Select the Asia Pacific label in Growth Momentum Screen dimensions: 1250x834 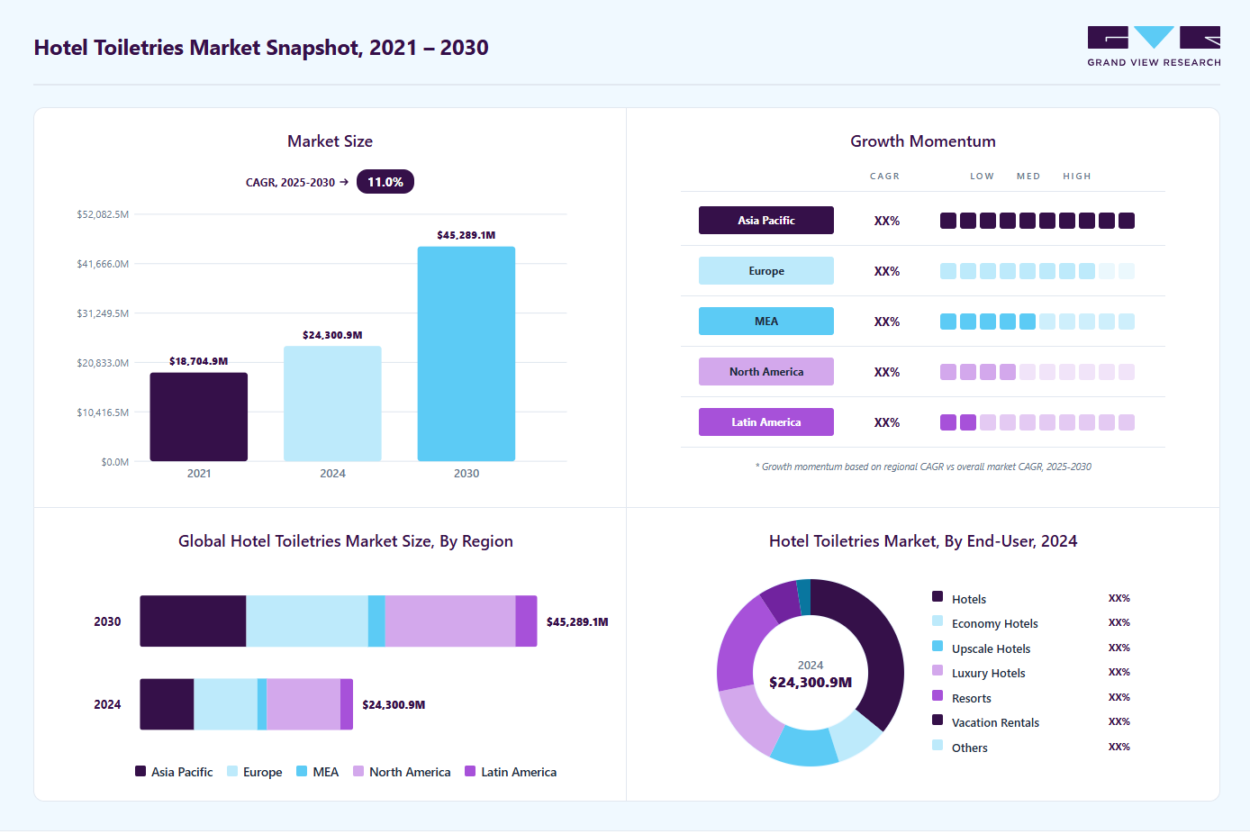pyautogui.click(x=766, y=221)
